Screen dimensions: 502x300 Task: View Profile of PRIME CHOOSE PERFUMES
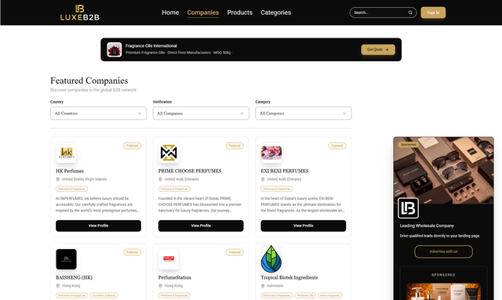point(201,226)
